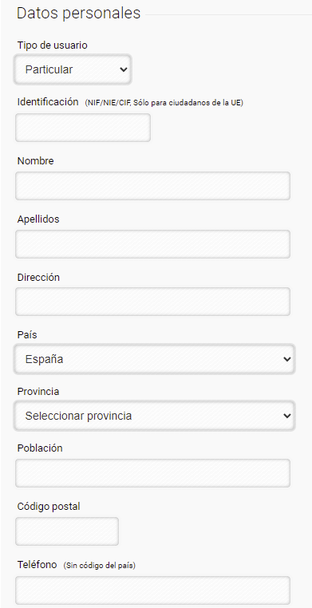Image resolution: width=312 pixels, height=608 pixels.
Task: Focus the Población input field
Action: point(152,473)
